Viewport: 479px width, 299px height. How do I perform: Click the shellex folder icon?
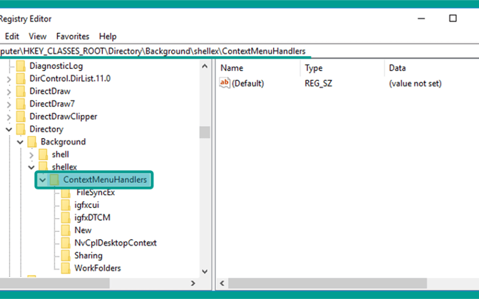(43, 166)
